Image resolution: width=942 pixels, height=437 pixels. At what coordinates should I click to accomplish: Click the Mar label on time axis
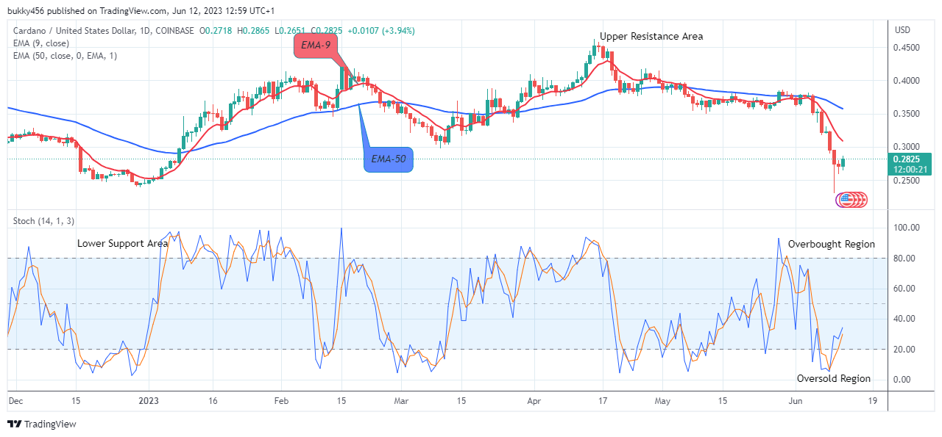[x=401, y=402]
